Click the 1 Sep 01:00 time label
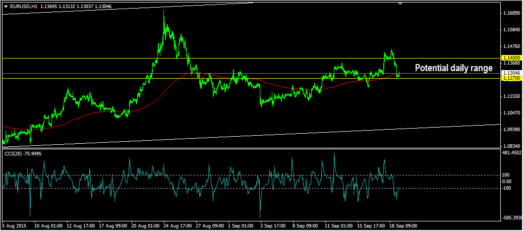 click(x=241, y=225)
